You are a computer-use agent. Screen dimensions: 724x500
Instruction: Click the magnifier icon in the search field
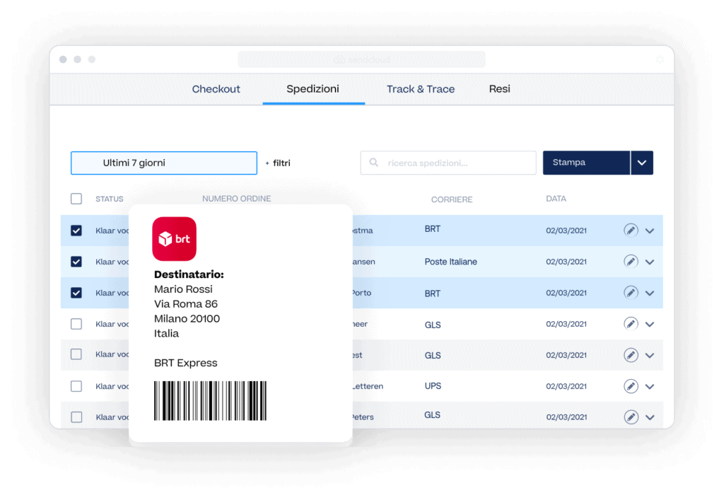373,163
